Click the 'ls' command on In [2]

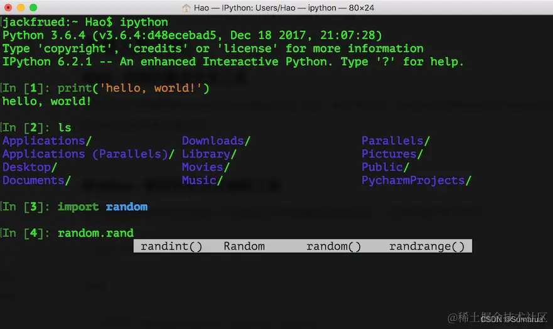pyautogui.click(x=65, y=127)
